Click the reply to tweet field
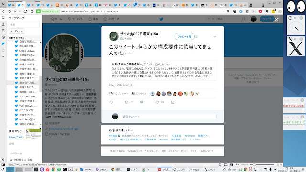Viewport: 306px width, 172px height. click(x=168, y=117)
